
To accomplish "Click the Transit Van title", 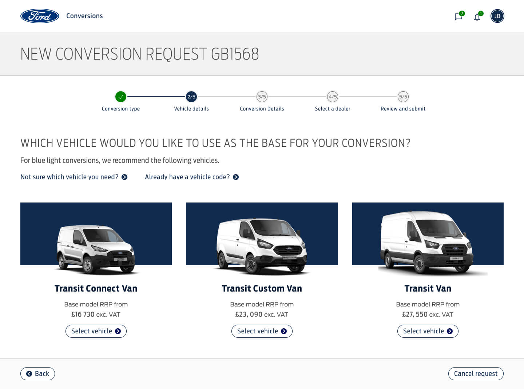I will [428, 289].
